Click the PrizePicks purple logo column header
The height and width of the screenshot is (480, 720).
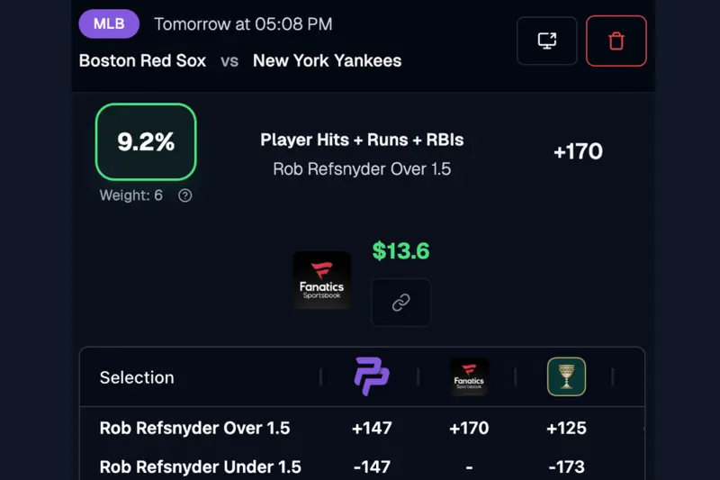click(x=372, y=376)
